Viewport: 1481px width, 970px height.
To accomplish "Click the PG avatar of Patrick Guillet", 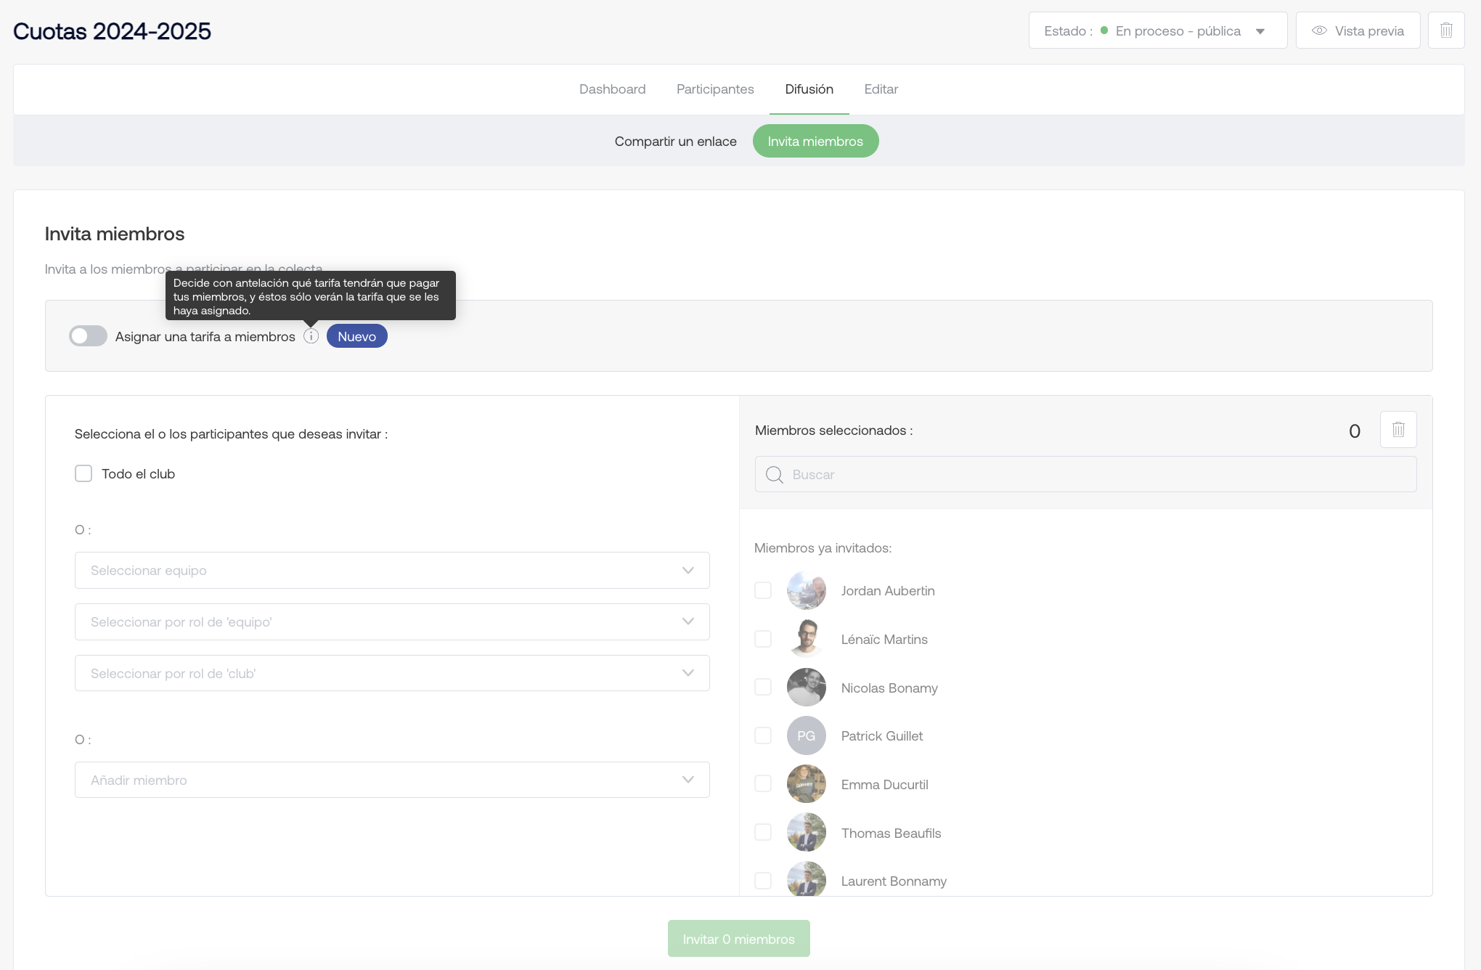I will pos(806,735).
